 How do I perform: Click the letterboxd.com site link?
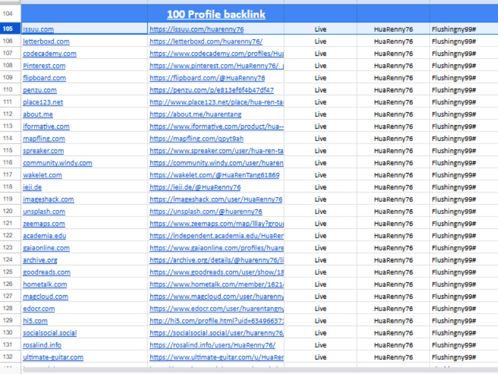(x=46, y=41)
